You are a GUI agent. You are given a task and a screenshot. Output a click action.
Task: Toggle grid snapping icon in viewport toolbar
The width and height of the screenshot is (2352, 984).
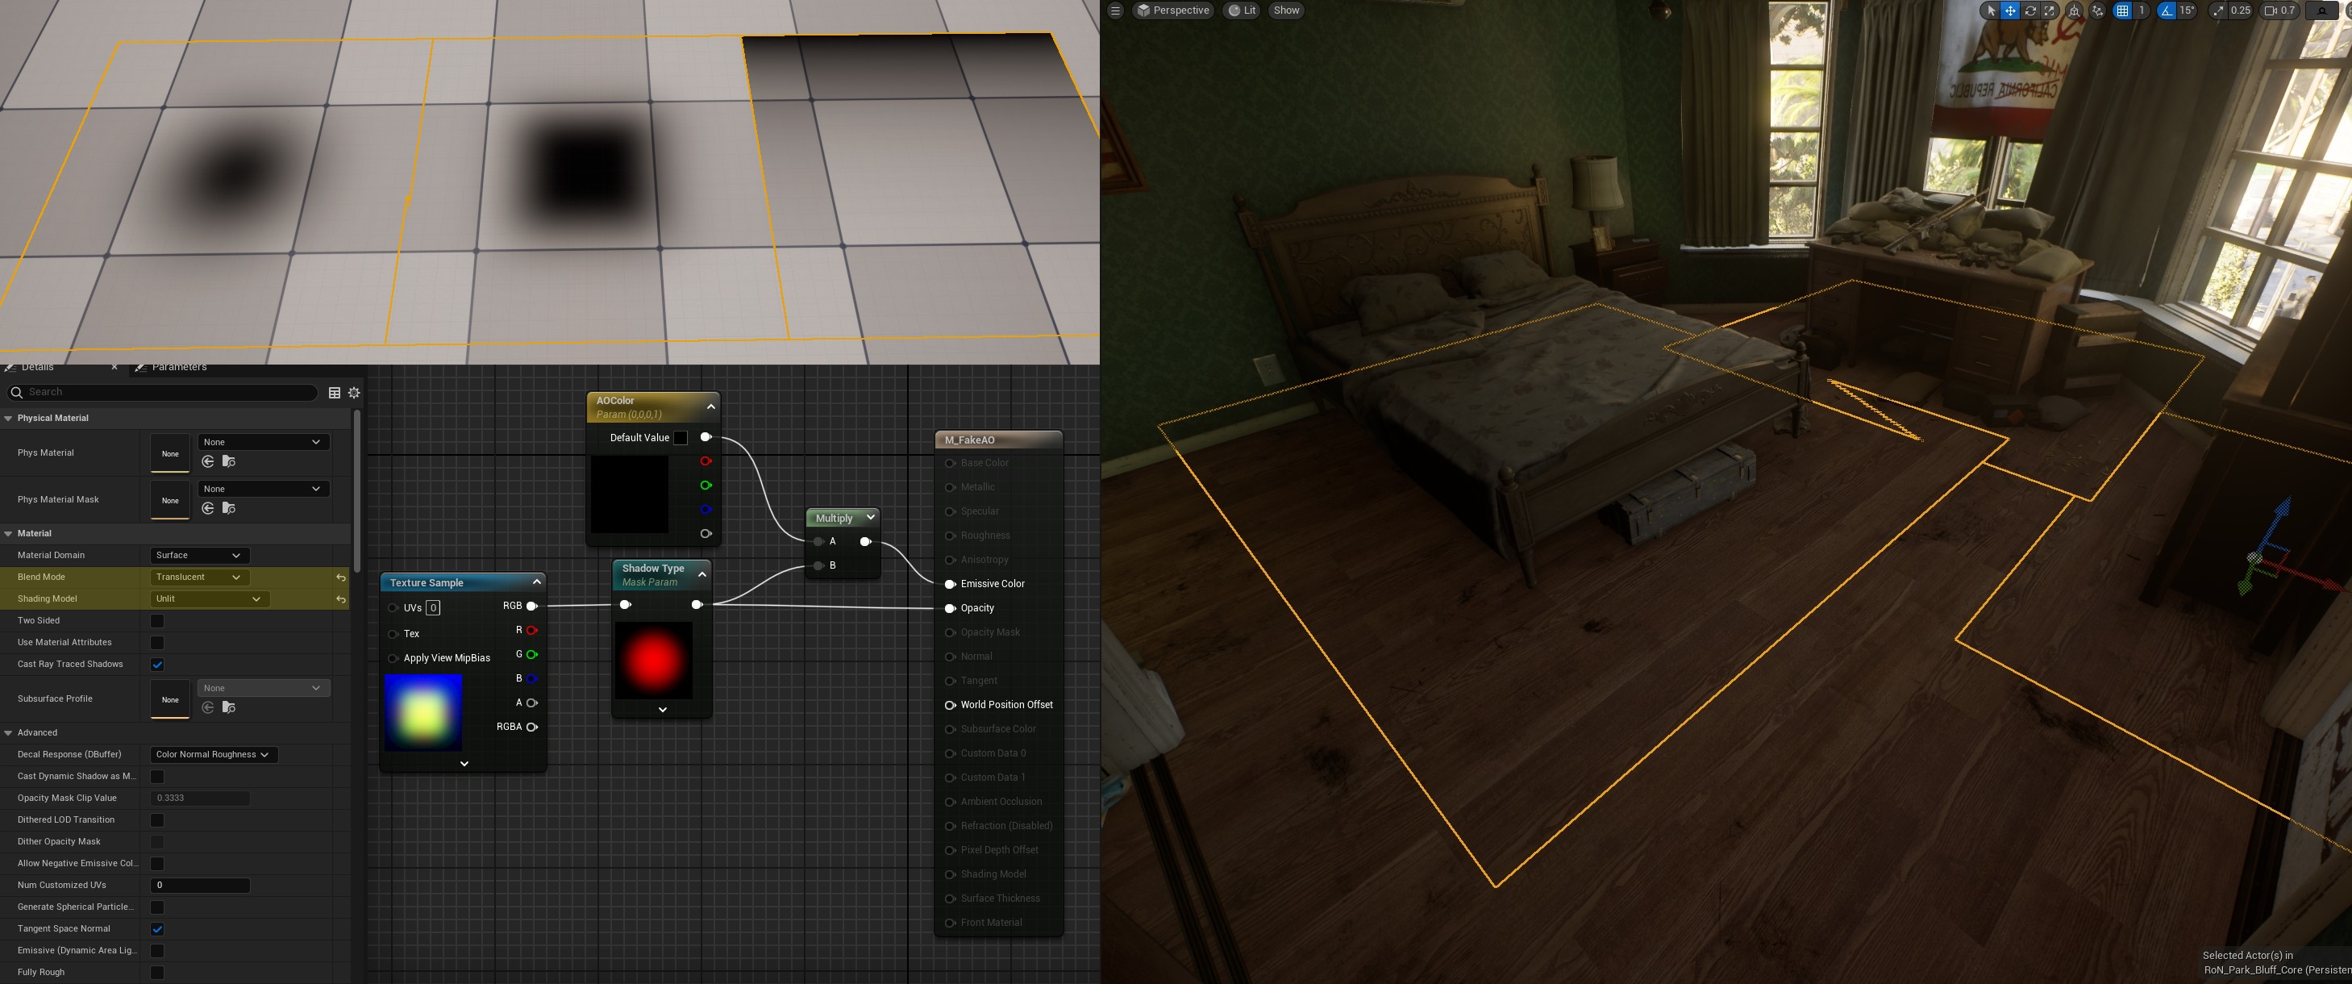(2123, 11)
